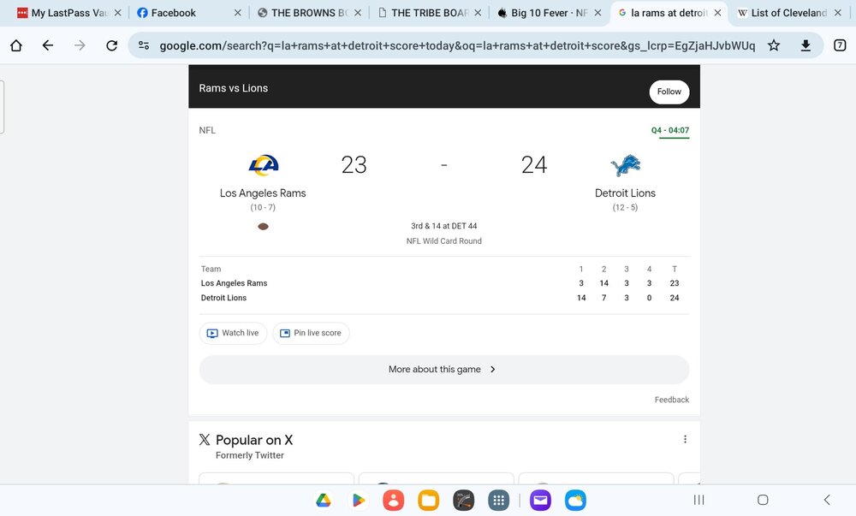
Task: Click the Feedback link
Action: pos(671,400)
